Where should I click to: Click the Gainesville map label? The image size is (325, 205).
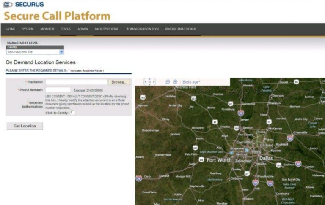click(248, 104)
